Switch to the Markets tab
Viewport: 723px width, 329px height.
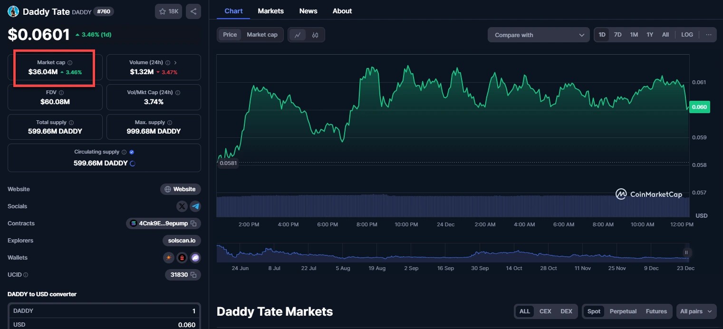[270, 11]
